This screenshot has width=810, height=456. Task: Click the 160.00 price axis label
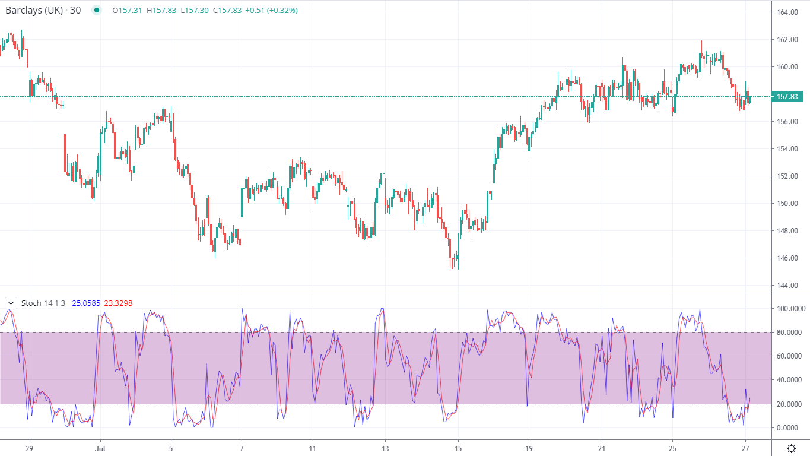point(786,67)
